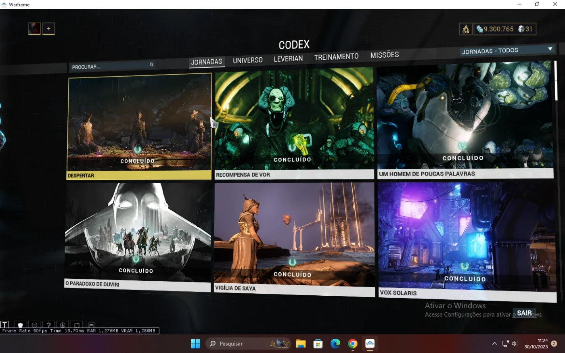
Task: Switch to the Universo tab
Action: tap(248, 60)
